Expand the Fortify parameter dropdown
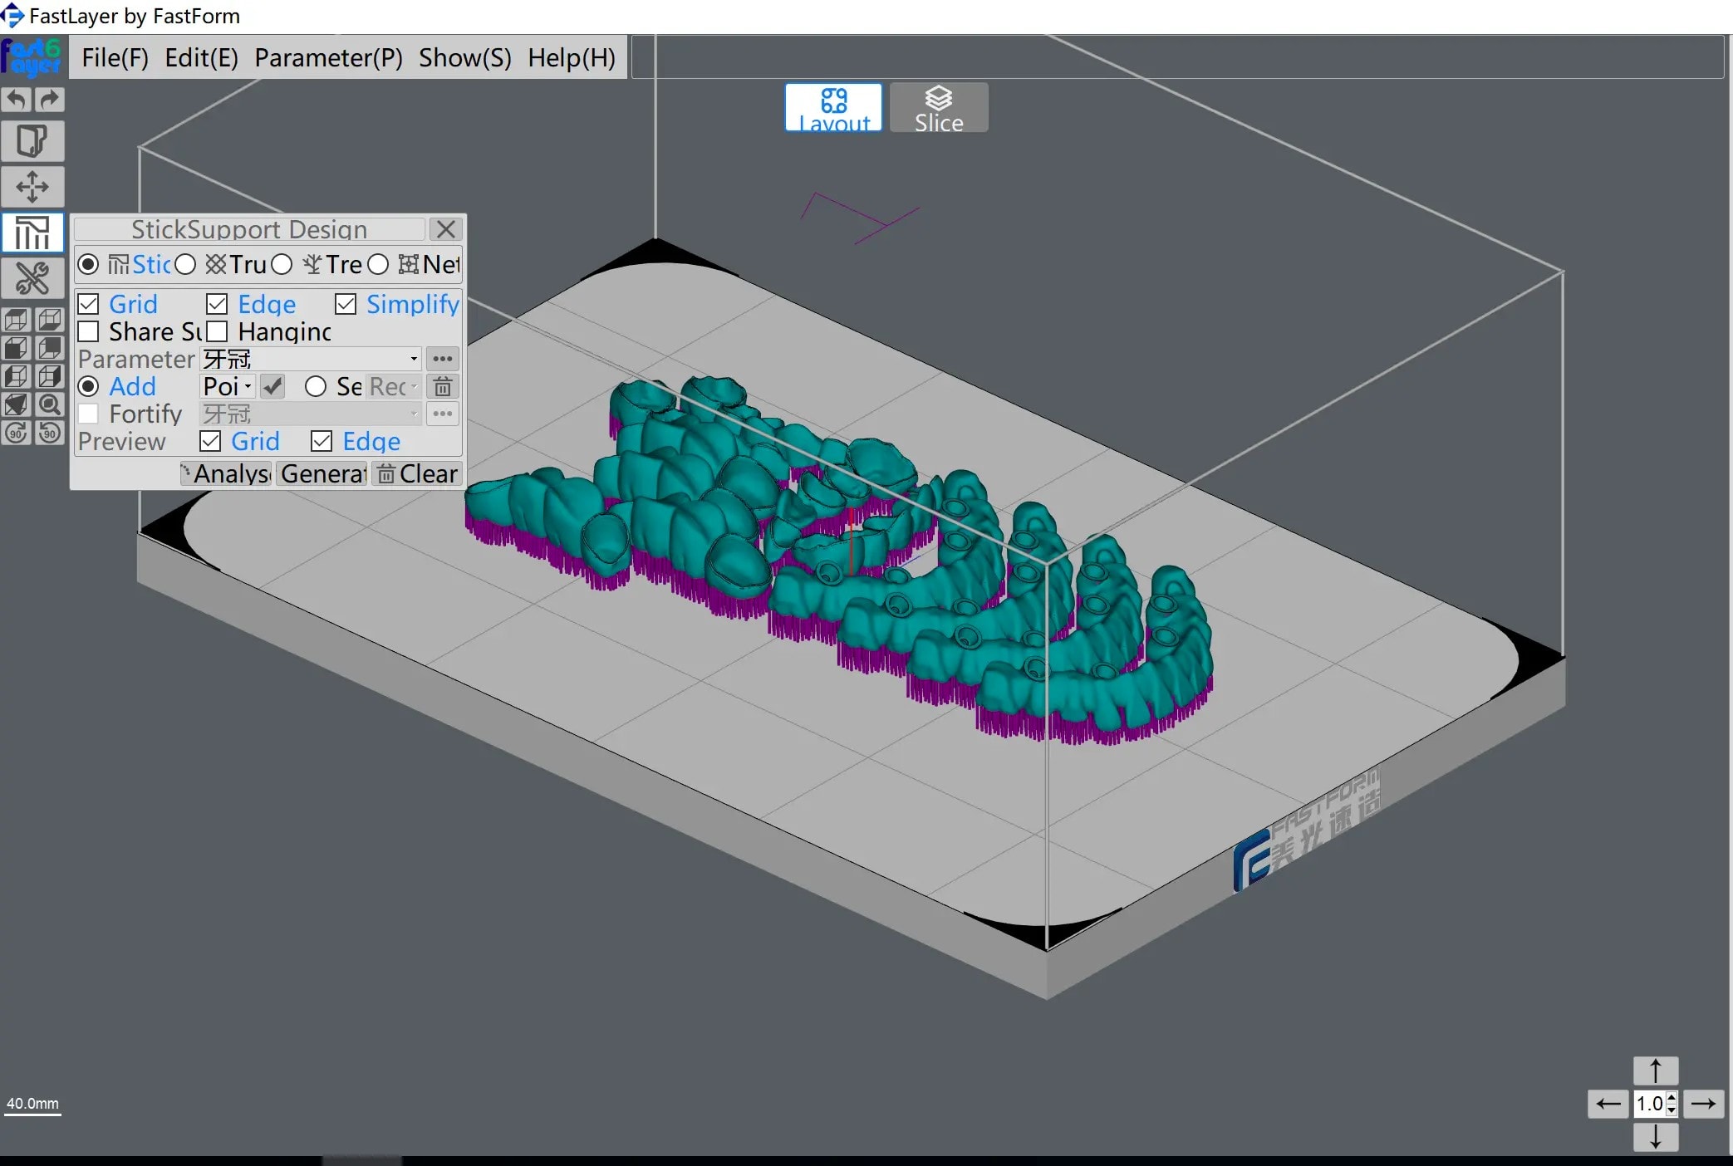This screenshot has height=1166, width=1733. pos(415,414)
